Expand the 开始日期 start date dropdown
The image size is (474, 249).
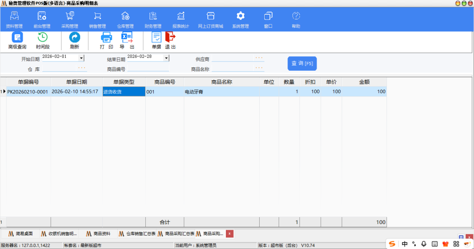coord(81,58)
